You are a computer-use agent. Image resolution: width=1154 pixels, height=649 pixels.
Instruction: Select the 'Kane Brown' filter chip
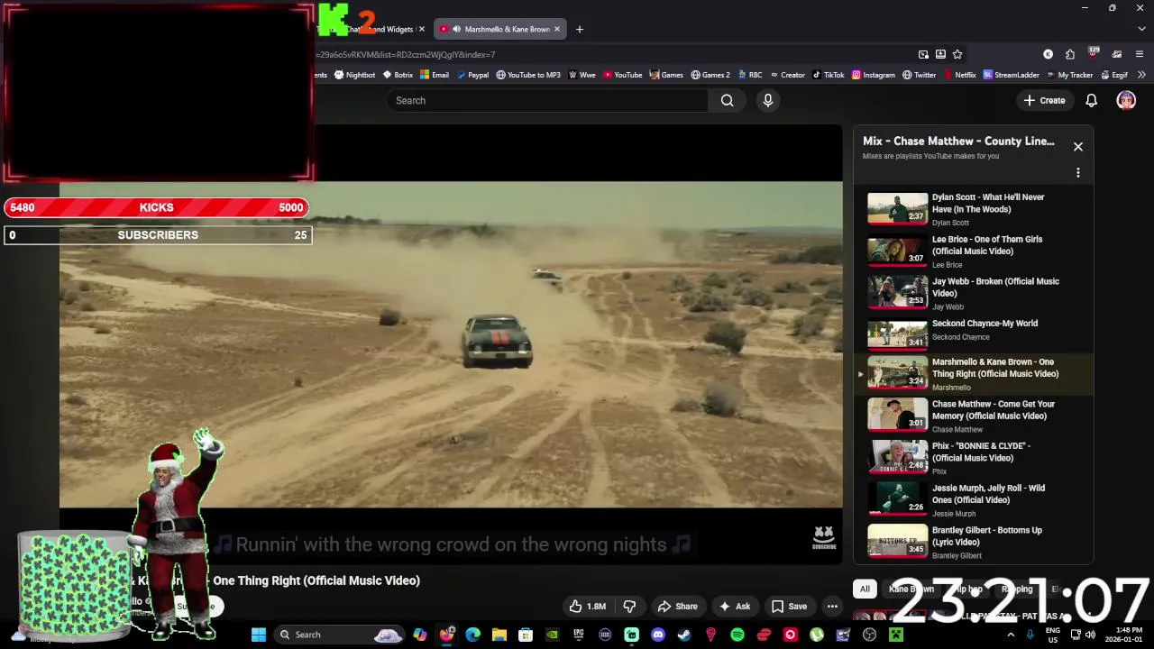[x=911, y=590]
